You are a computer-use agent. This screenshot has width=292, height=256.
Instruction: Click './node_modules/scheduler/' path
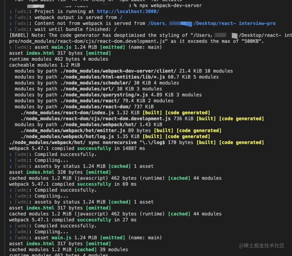click(x=95, y=83)
